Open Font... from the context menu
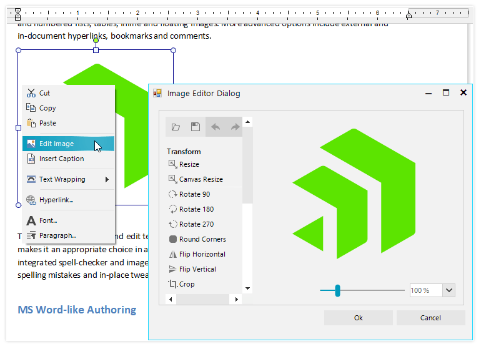 (x=69, y=220)
